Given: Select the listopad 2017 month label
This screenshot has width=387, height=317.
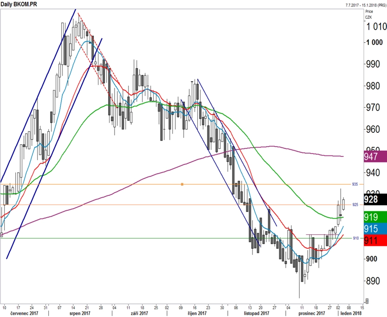Looking at the screenshot, I should point(257,313).
